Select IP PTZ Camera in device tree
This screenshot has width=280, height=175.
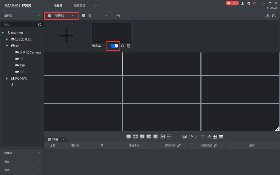(x=30, y=52)
